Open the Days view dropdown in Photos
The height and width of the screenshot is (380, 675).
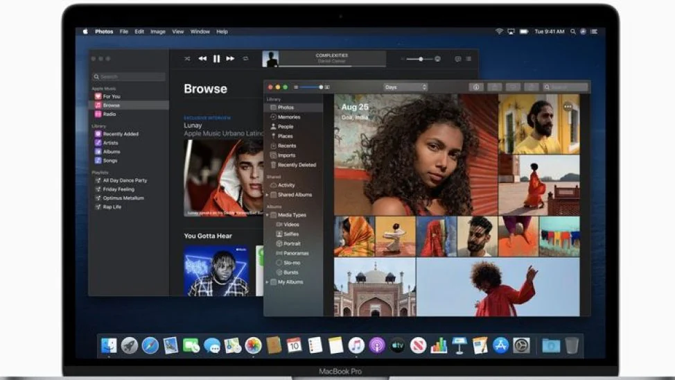coord(405,87)
